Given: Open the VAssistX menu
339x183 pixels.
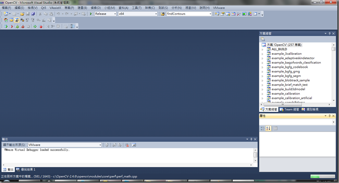Looking at the screenshot, I should tap(55, 8).
